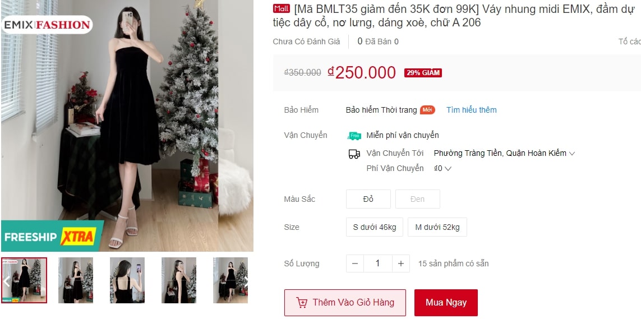Click the free shipping truck icon
Image resolution: width=641 pixels, height=319 pixels.
[354, 136]
